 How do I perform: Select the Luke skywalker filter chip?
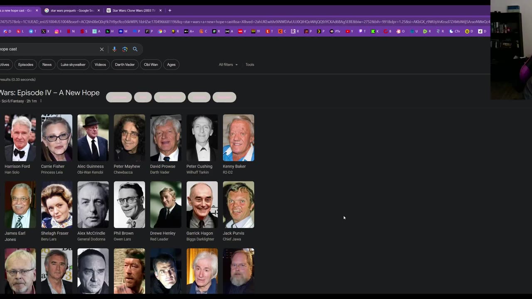point(73,64)
